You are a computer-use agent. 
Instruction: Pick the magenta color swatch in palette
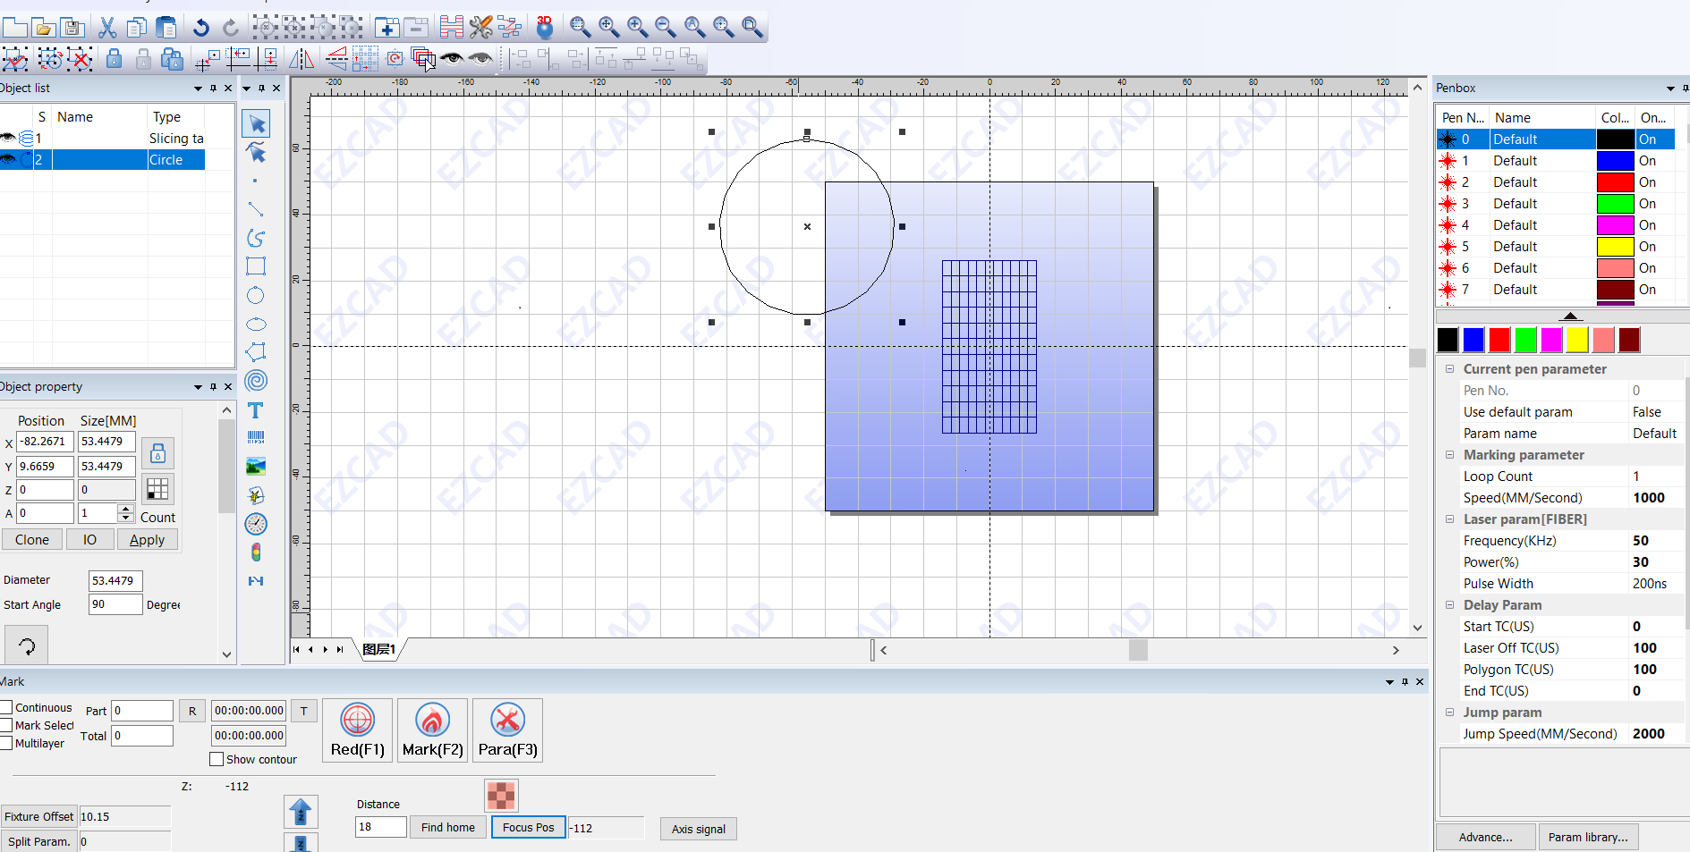click(x=1551, y=340)
